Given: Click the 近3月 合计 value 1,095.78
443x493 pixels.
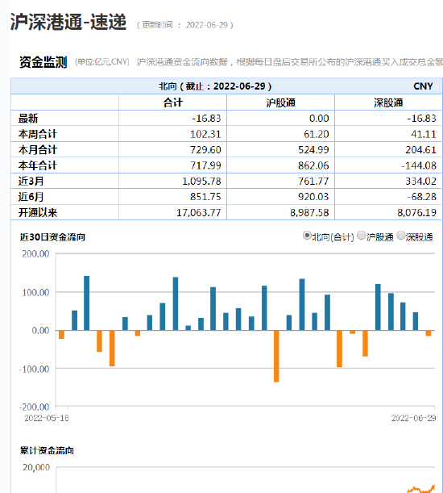Looking at the screenshot, I should pos(201,181).
